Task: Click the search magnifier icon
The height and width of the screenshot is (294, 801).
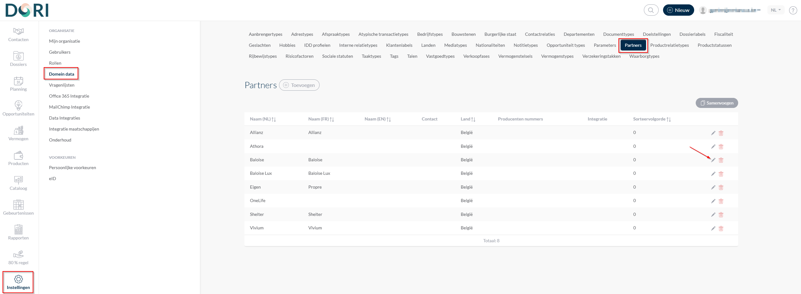Action: (651, 10)
